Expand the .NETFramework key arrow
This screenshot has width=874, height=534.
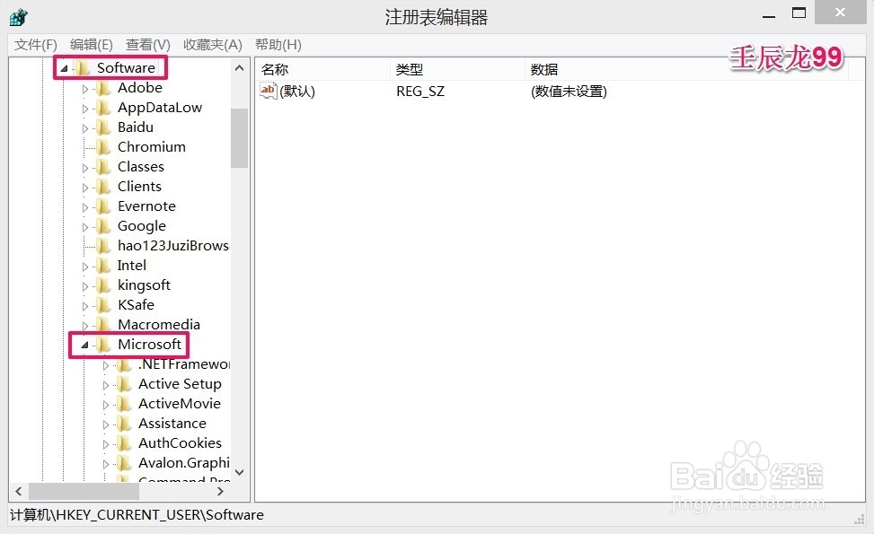[105, 365]
